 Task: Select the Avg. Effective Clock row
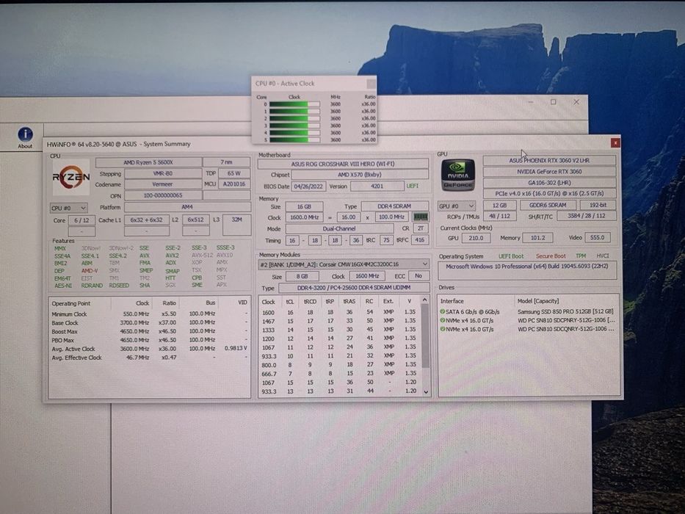pyautogui.click(x=149, y=358)
